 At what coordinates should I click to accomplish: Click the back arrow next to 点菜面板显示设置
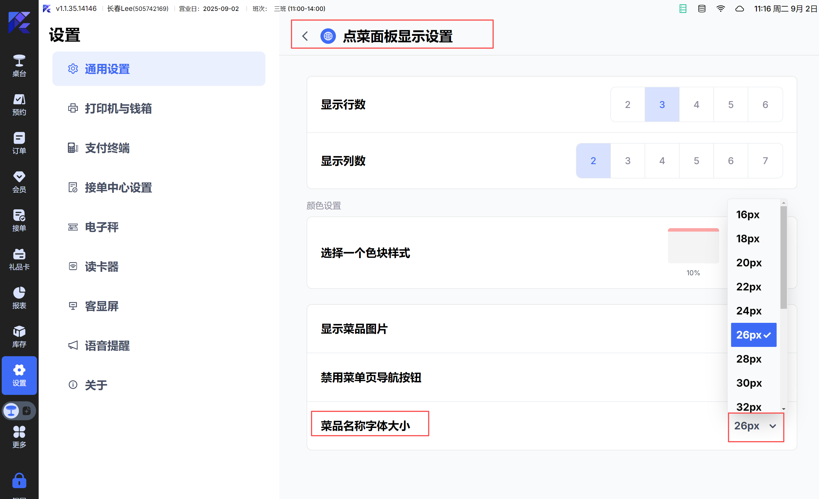[x=305, y=36]
